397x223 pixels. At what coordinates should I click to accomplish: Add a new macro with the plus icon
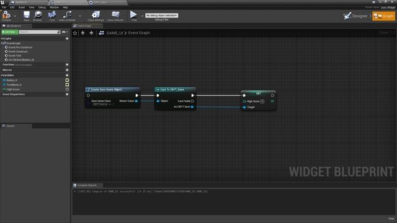point(67,70)
